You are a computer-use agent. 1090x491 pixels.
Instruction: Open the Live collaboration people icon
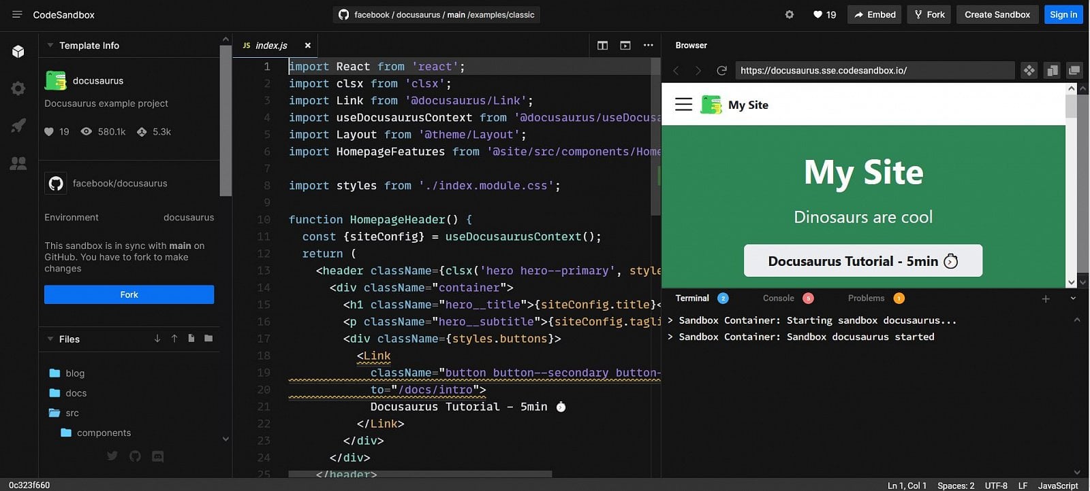pos(18,163)
